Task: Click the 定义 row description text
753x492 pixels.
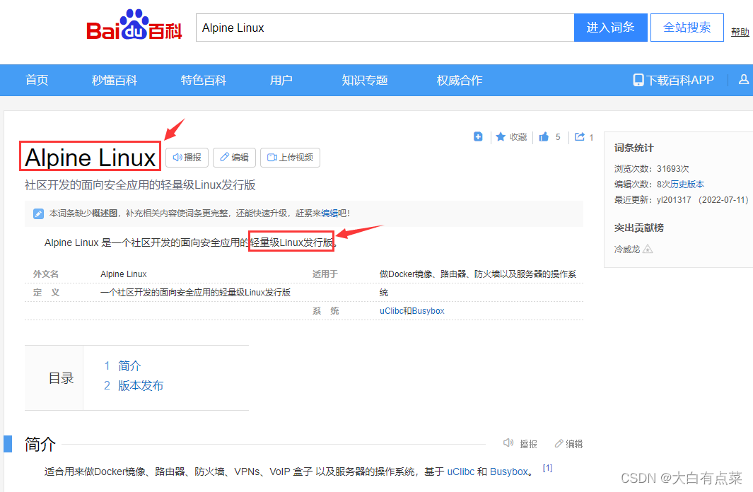Action: pos(195,293)
